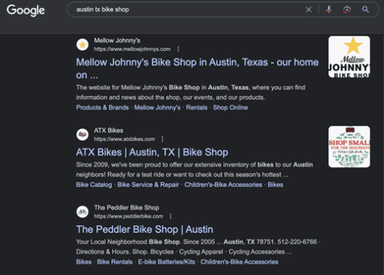Click the peddlerbike.com URL text
This screenshot has width=384, height=275.
[x=128, y=217]
